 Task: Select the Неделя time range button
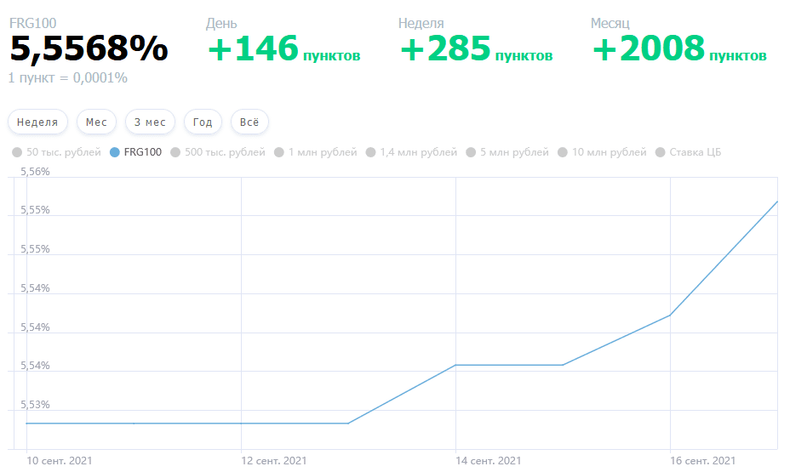click(37, 122)
